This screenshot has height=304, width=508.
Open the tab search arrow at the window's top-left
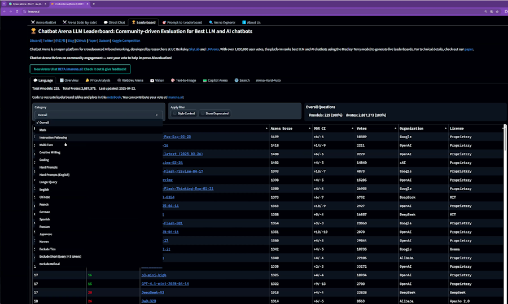point(4,4)
